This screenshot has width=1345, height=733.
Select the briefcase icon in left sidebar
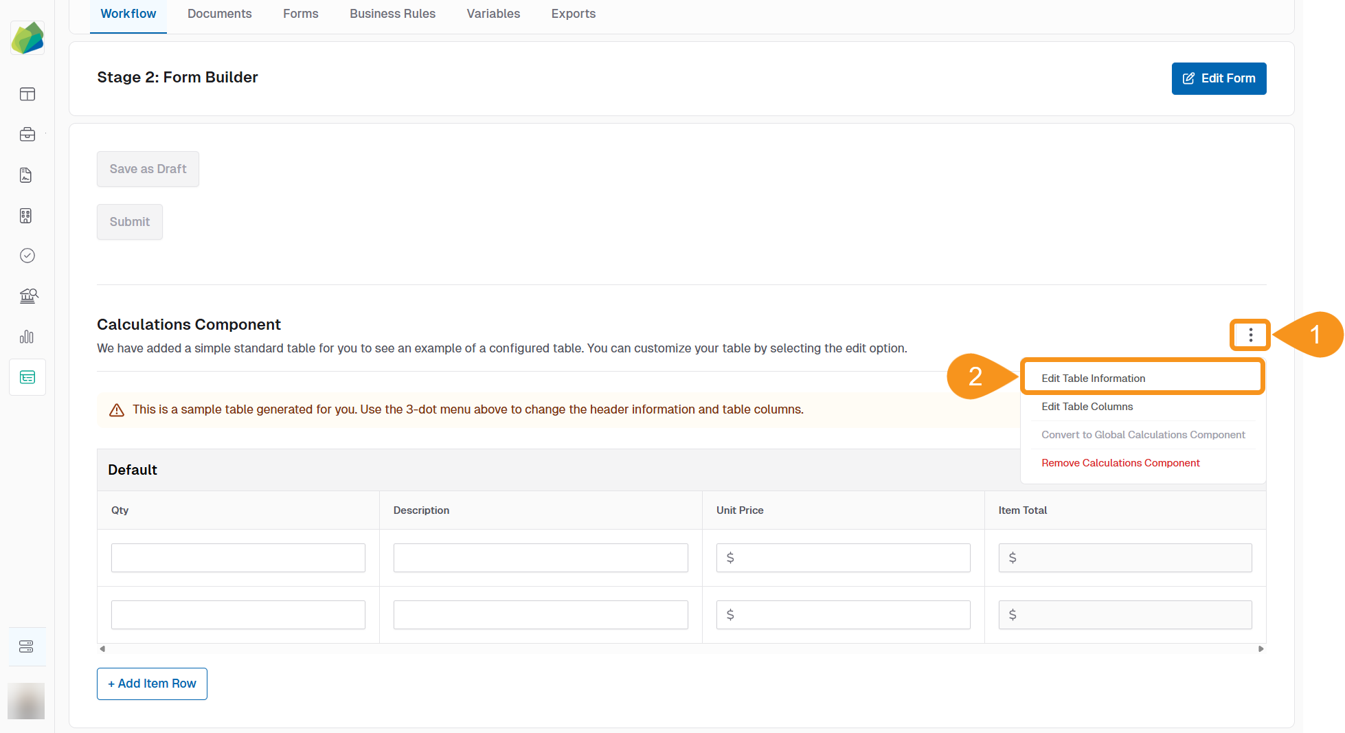tap(27, 135)
